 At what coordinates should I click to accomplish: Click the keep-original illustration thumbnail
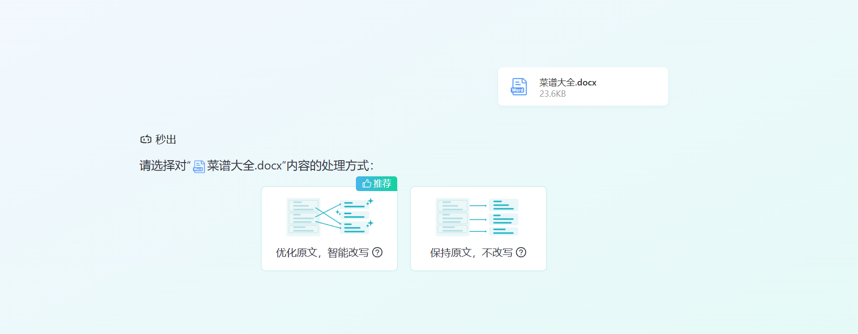coord(477,217)
